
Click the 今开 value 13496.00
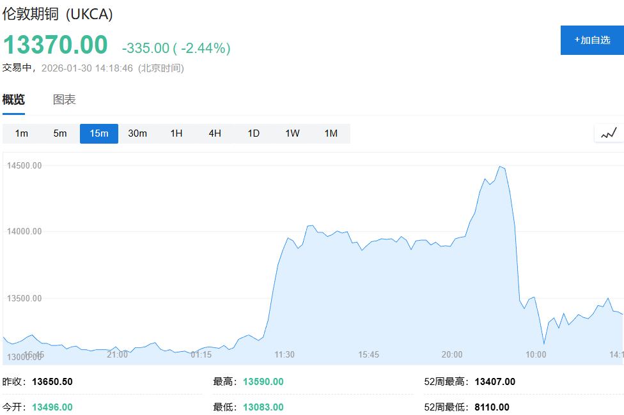coord(51,406)
